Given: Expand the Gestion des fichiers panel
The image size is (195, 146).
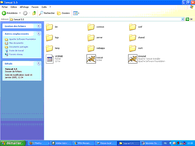Looking at the screenshot, I should coord(39,26).
